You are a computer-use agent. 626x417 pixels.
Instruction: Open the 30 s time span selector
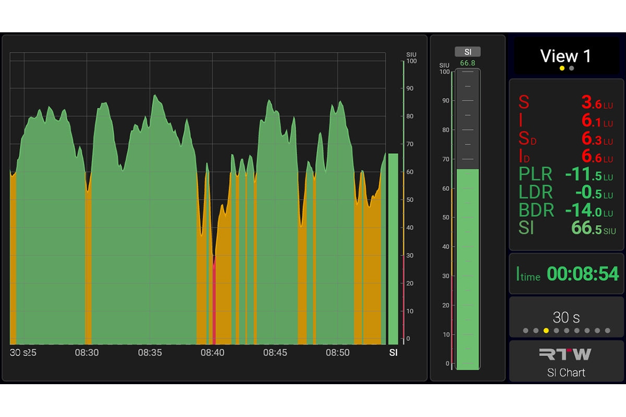[566, 317]
